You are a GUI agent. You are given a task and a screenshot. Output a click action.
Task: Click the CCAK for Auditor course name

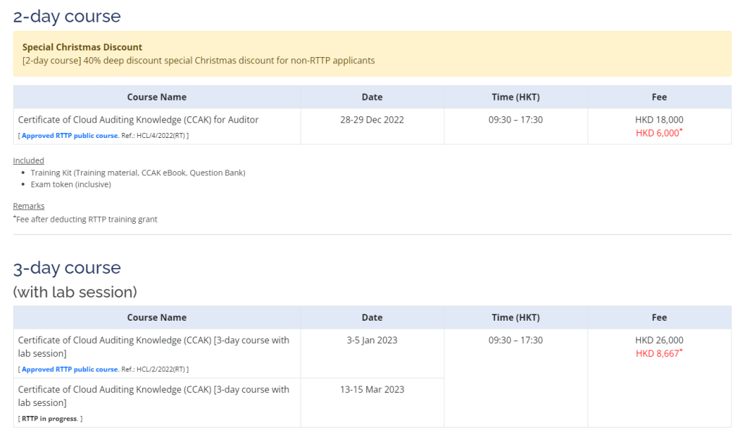tap(138, 120)
